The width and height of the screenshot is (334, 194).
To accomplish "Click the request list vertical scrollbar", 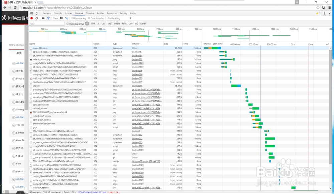I will point(330,107).
